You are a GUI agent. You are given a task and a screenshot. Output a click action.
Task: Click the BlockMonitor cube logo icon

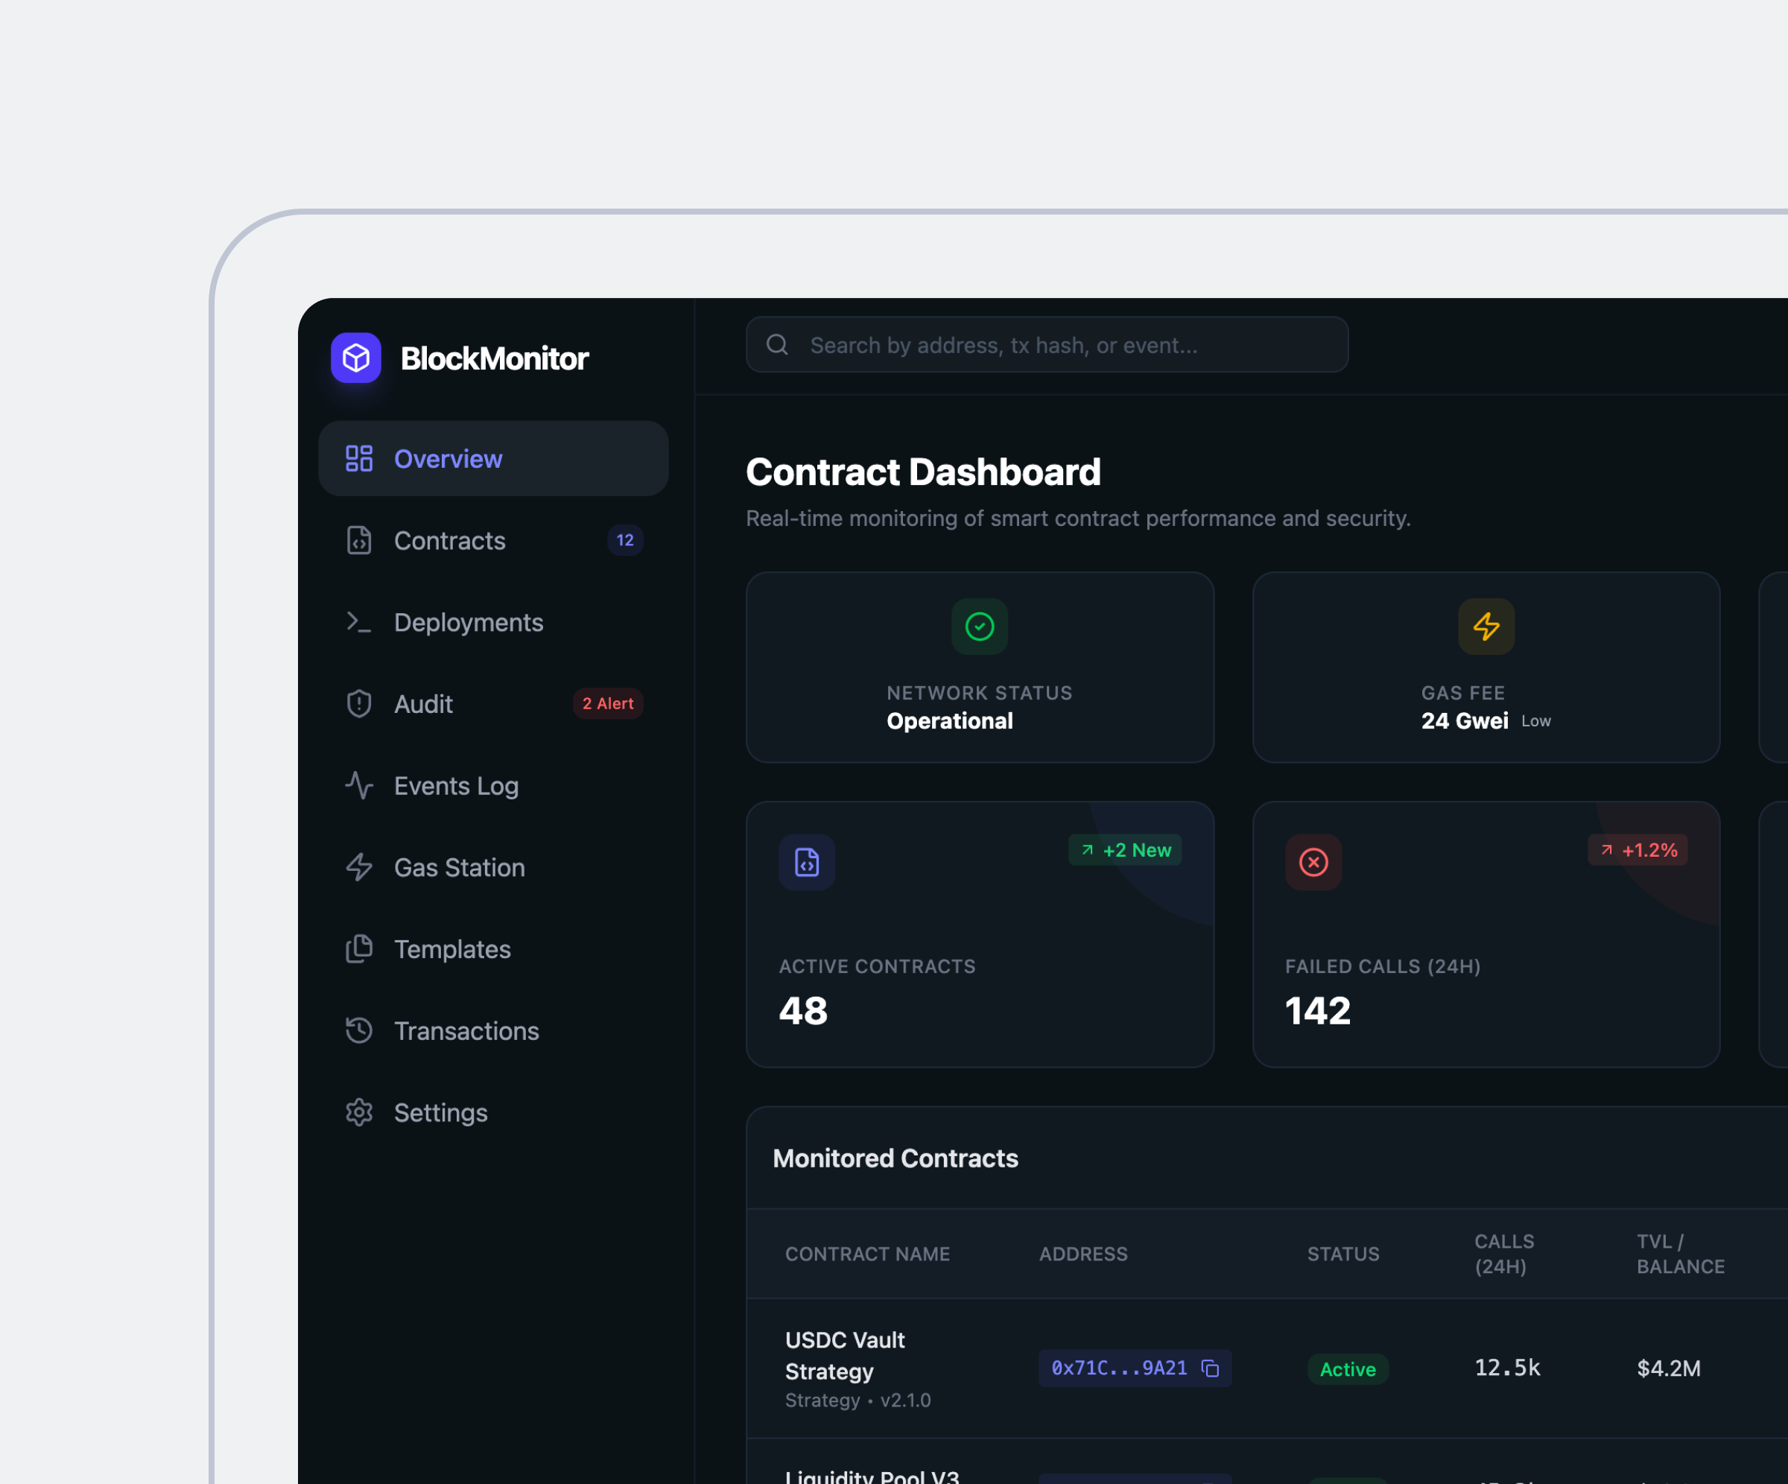point(356,358)
